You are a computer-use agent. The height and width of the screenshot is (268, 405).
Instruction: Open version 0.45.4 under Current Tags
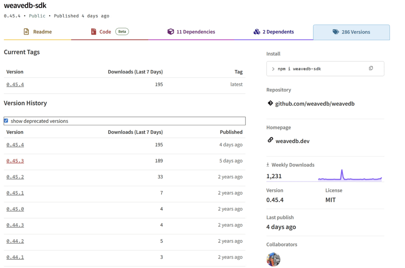[15, 85]
